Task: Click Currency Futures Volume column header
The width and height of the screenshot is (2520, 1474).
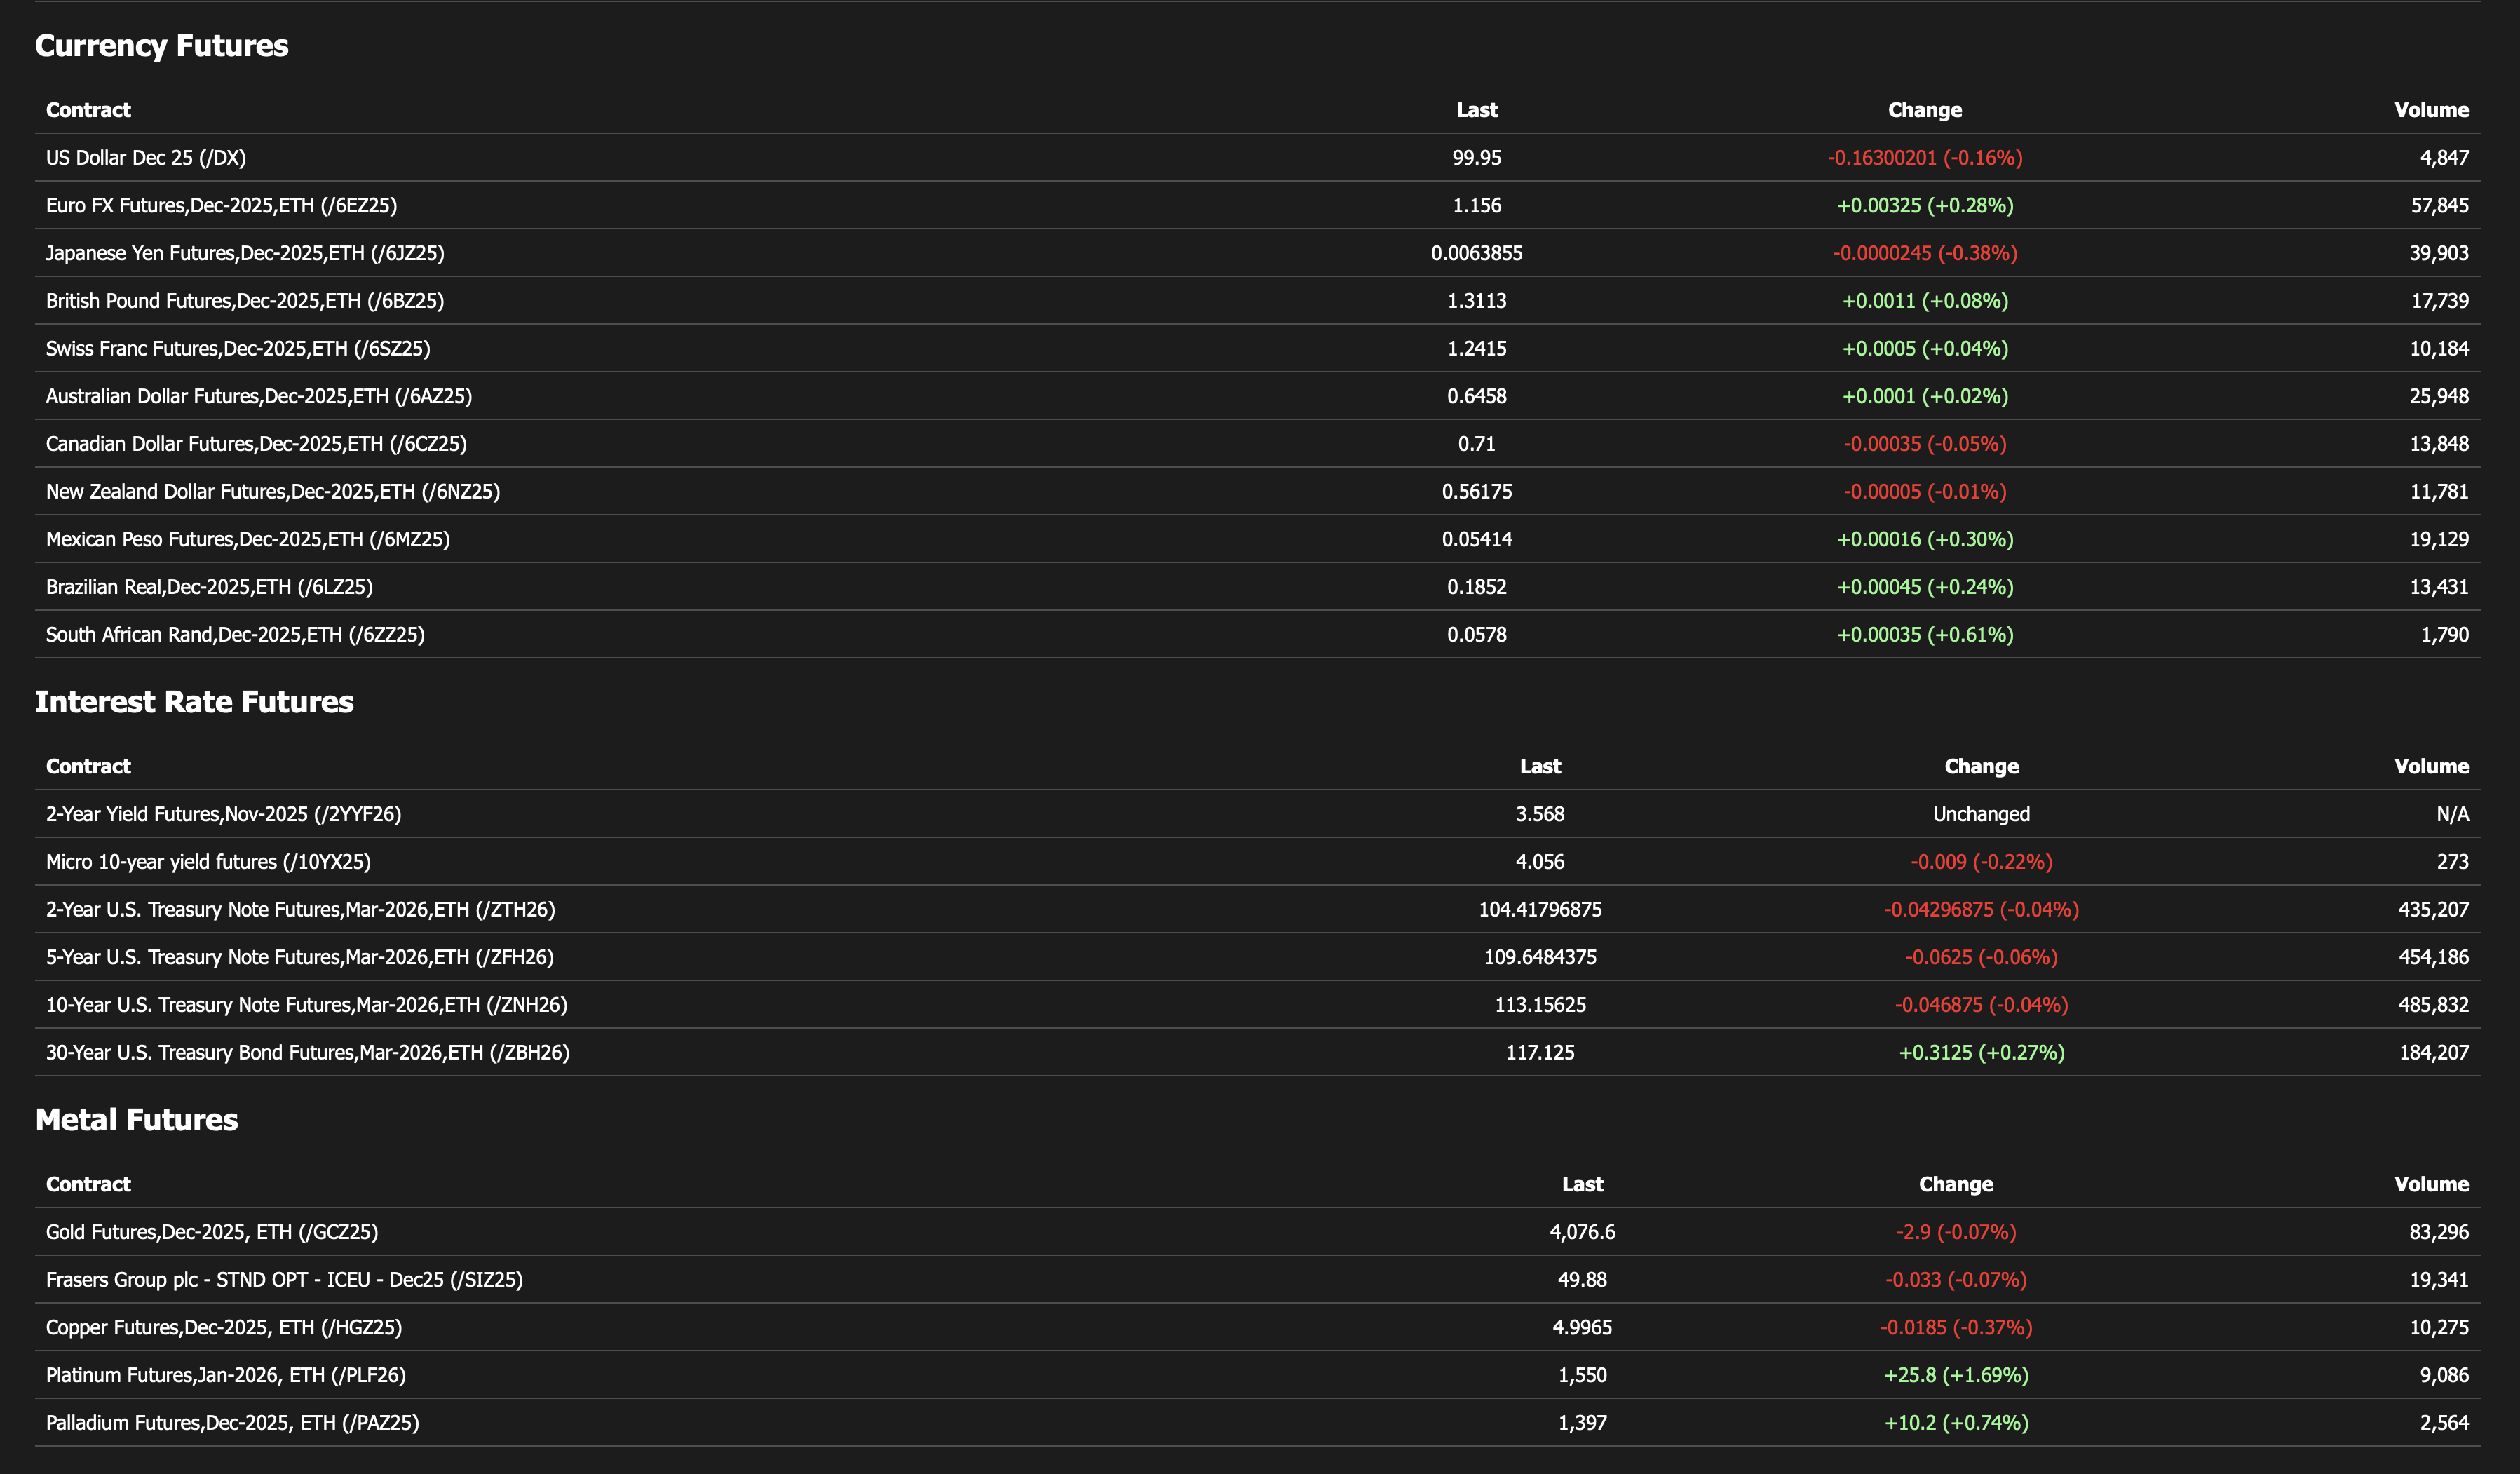Action: tap(2430, 111)
